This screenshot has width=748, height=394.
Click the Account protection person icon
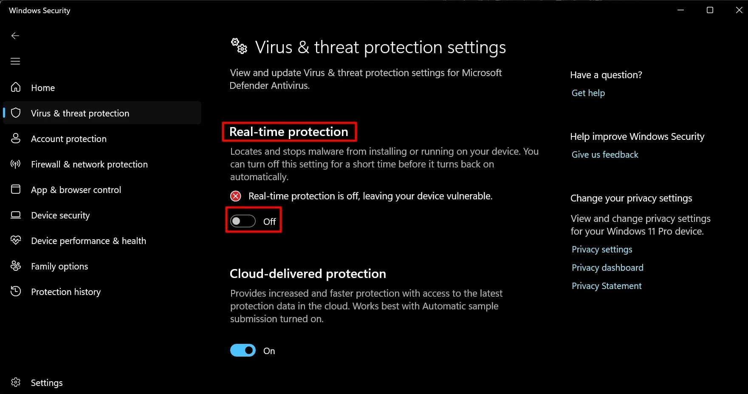pyautogui.click(x=16, y=139)
